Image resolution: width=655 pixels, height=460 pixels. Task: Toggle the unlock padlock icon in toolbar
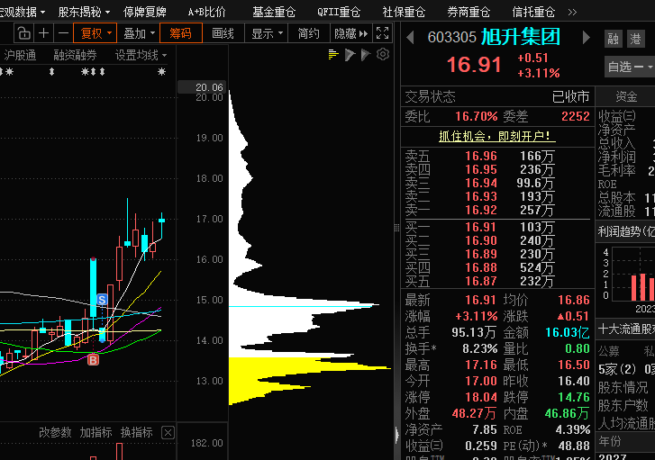click(x=24, y=33)
